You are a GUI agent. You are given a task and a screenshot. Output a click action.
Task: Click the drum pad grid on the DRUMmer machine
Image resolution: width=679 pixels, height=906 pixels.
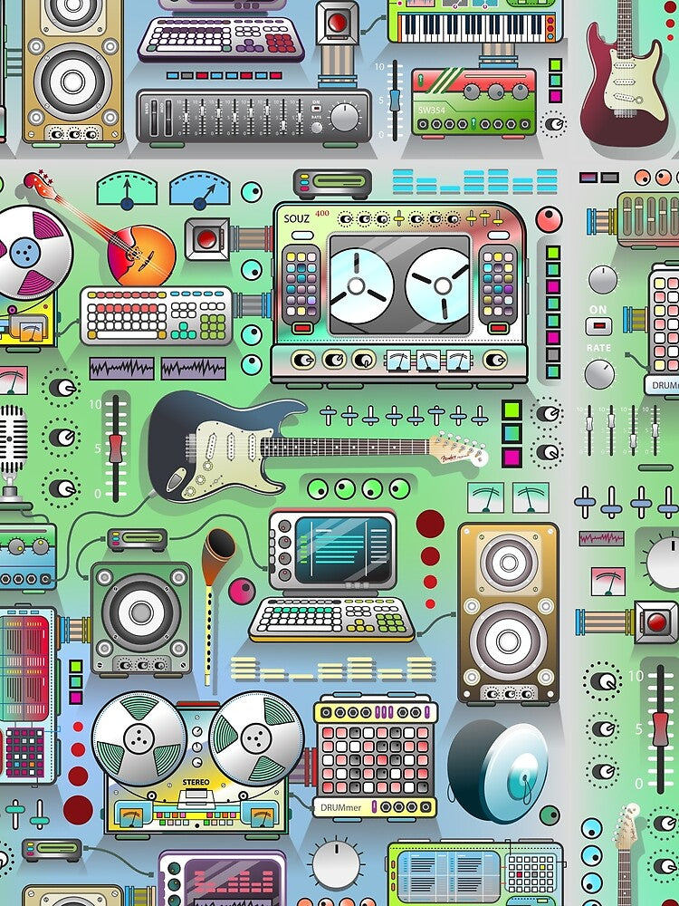click(376, 760)
